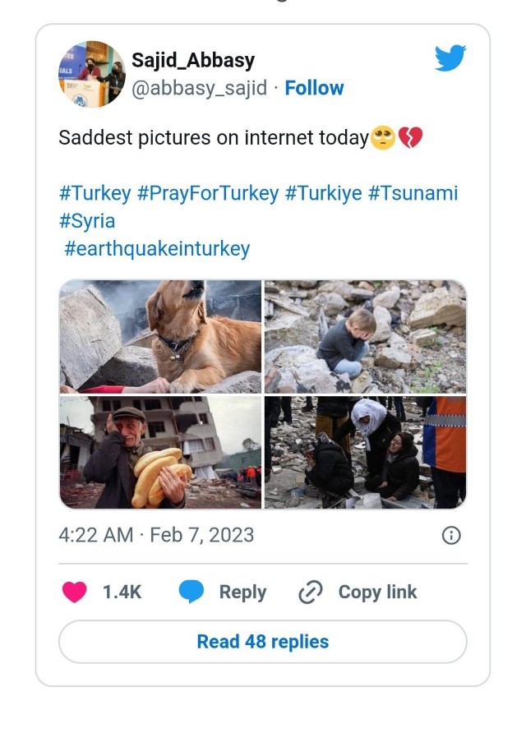Open the #PrayForTurkey hashtag
This screenshot has width=526, height=733.
point(208,193)
